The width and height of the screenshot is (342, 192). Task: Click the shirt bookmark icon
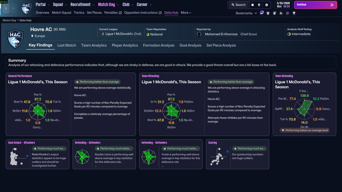(268, 13)
